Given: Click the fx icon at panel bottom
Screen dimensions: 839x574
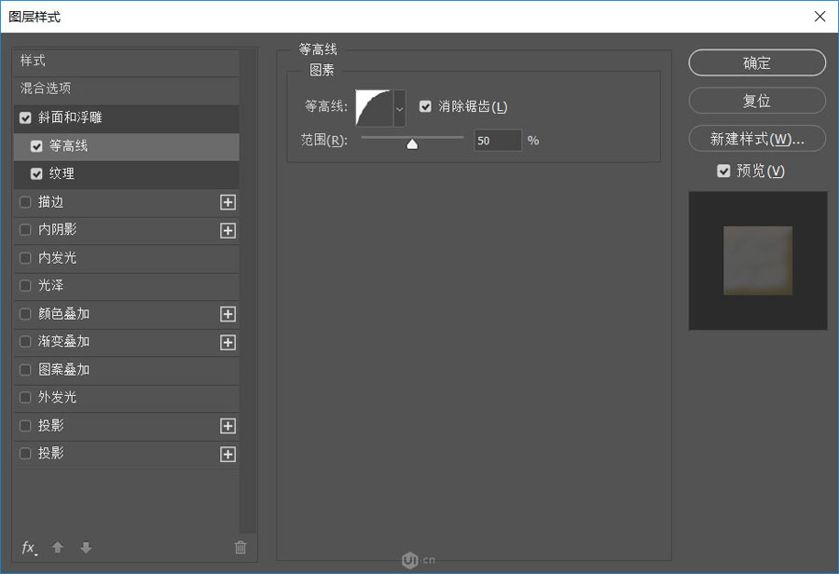Looking at the screenshot, I should [x=27, y=548].
